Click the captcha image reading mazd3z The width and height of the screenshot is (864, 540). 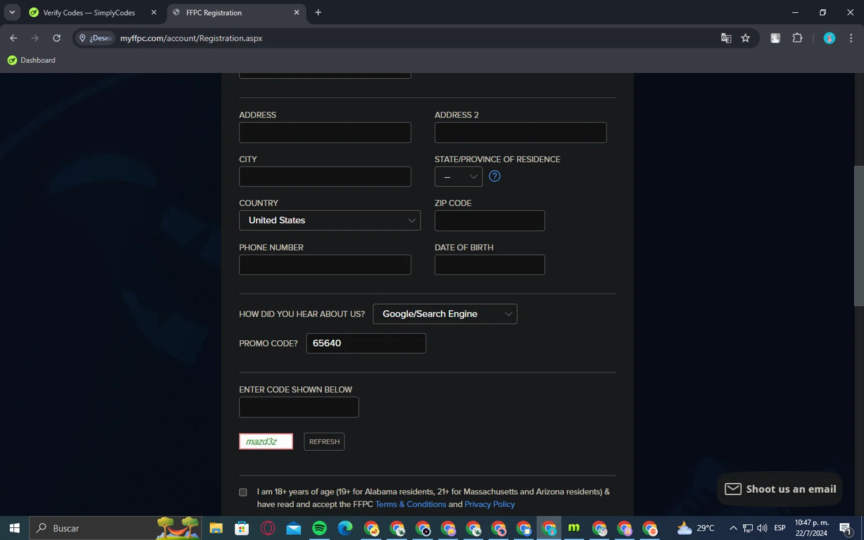(x=266, y=442)
